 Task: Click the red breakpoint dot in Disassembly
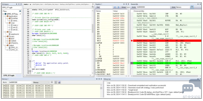click(x=132, y=41)
